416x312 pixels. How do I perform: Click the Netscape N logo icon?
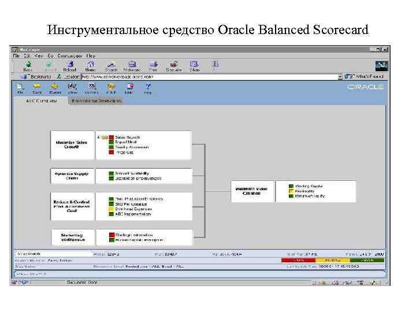381,65
